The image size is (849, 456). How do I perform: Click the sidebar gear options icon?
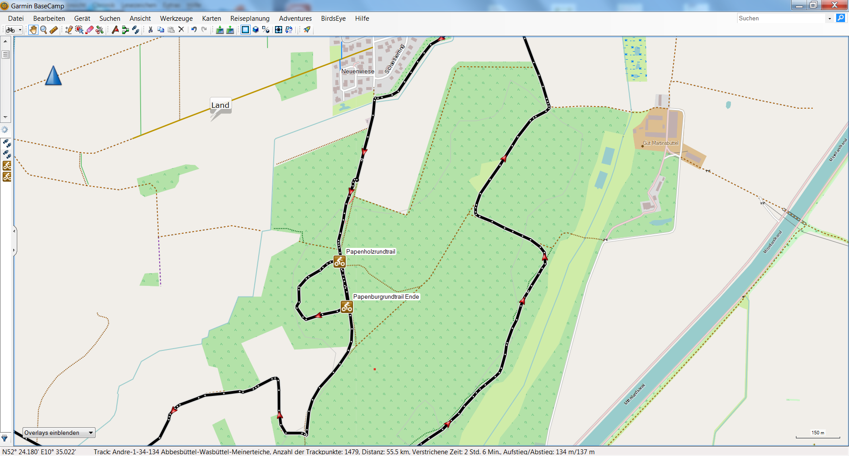coord(5,130)
